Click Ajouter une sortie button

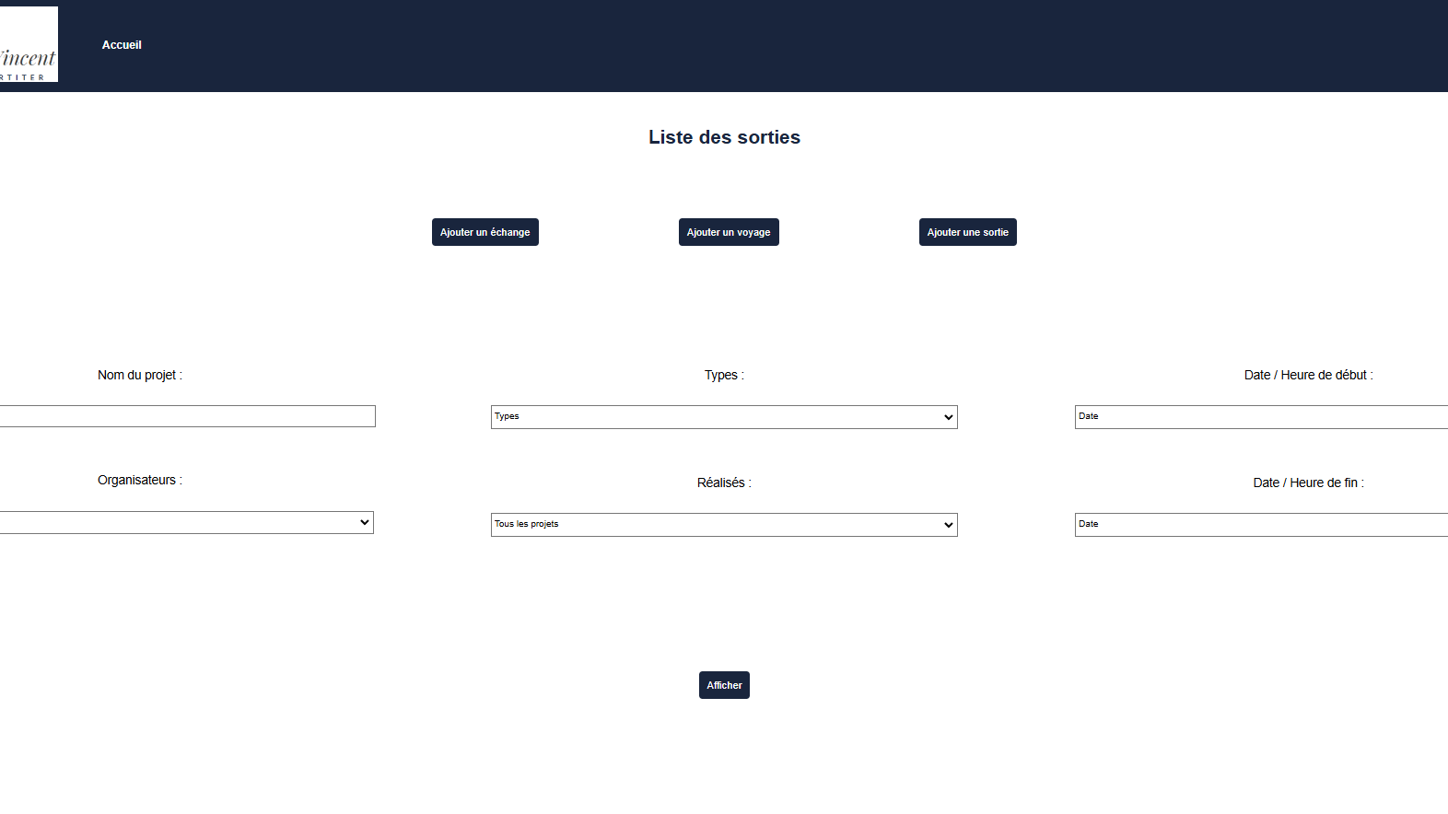point(967,232)
